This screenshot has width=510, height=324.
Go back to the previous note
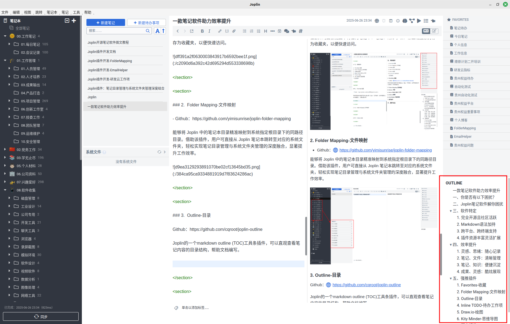pyautogui.click(x=178, y=31)
